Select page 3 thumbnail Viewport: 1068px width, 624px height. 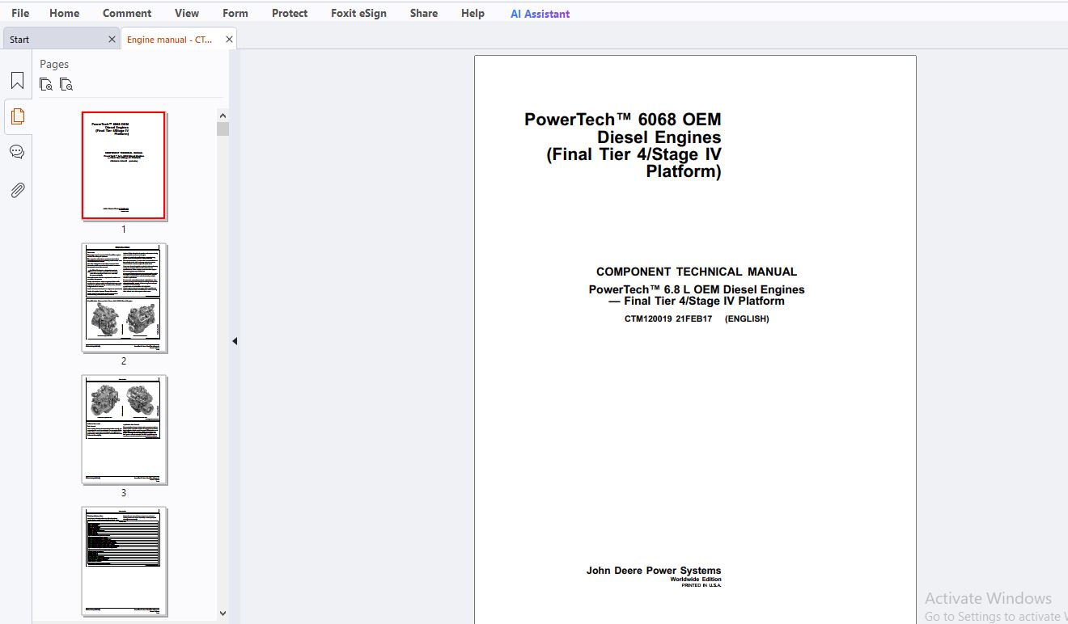tap(124, 429)
